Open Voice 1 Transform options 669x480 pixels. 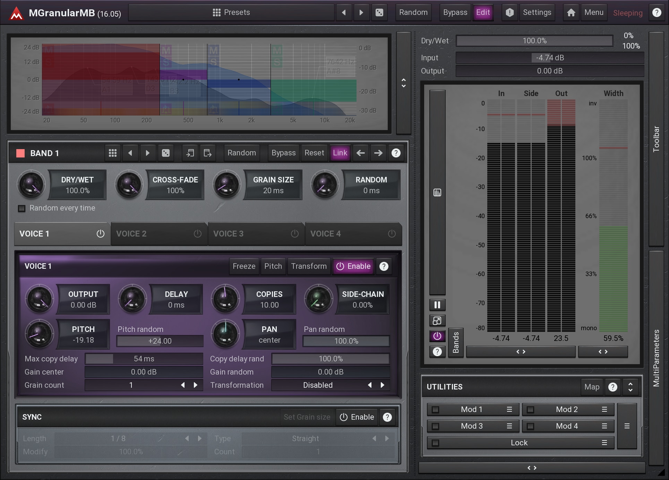coord(309,266)
